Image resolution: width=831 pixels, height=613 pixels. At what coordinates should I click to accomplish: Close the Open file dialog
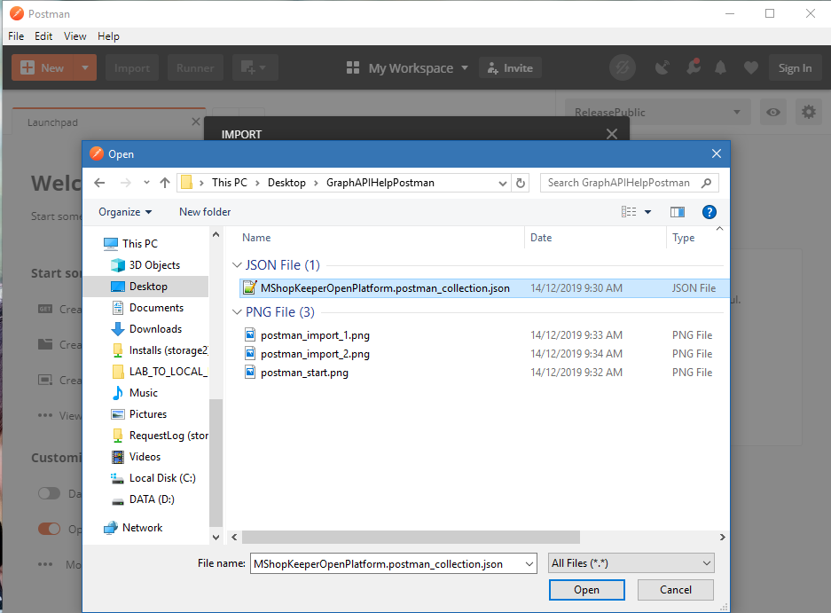[717, 153]
